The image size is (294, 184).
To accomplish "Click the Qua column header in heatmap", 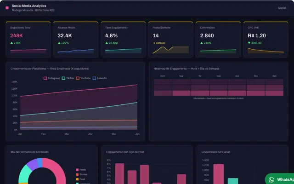I will (219, 76).
